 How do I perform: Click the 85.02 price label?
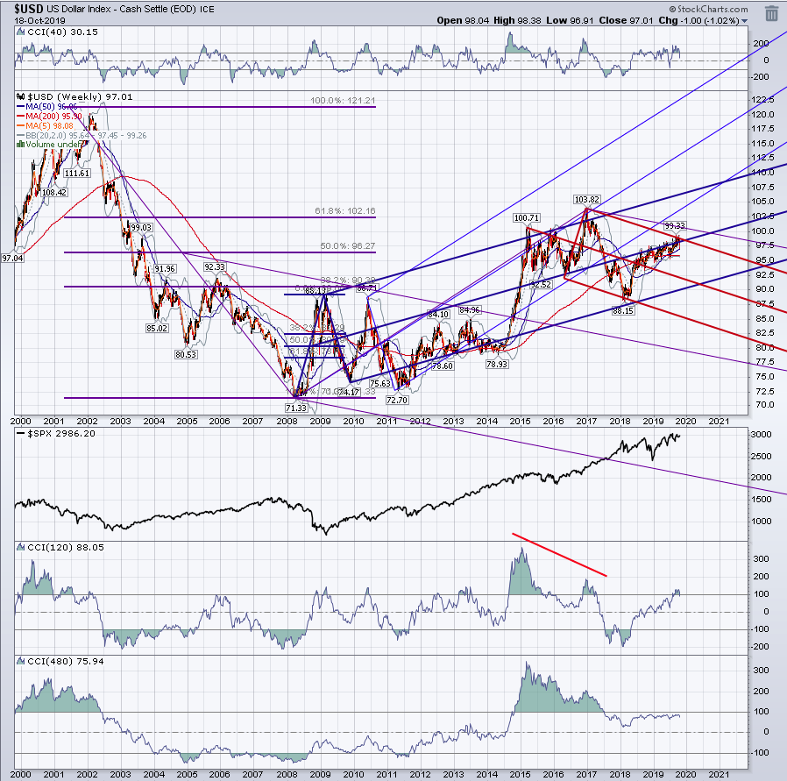(x=157, y=328)
